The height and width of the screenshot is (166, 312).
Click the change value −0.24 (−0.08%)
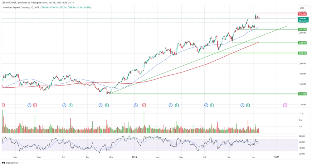[x=84, y=7]
